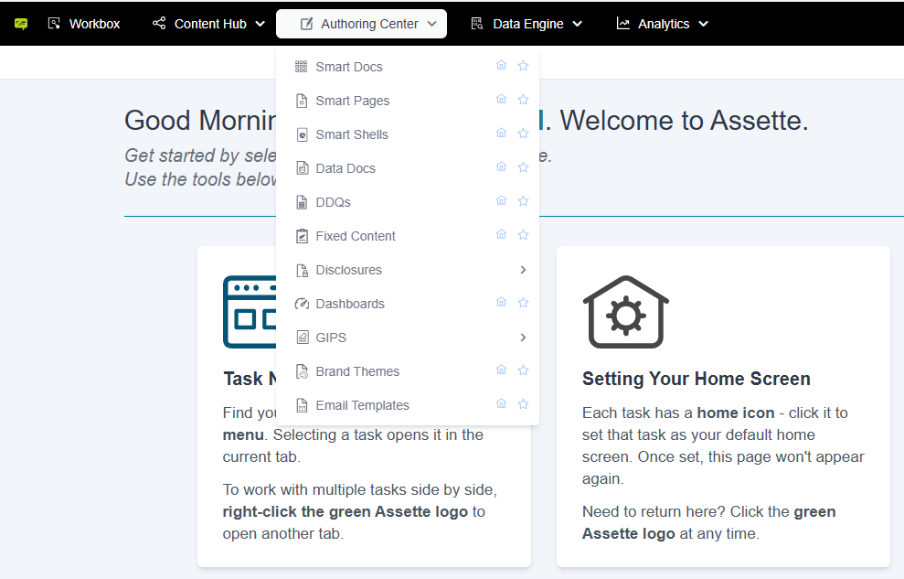The width and height of the screenshot is (904, 579).
Task: Toggle favorite star for DDQs
Action: click(x=523, y=200)
